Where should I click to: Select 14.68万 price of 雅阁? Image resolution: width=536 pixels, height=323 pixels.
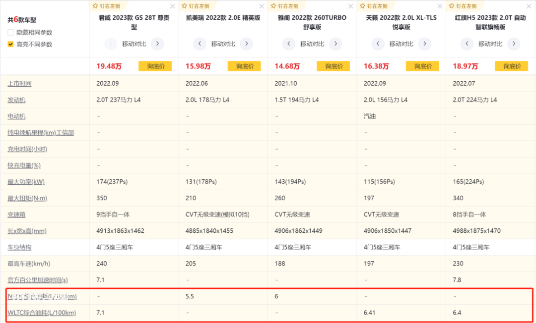click(287, 66)
